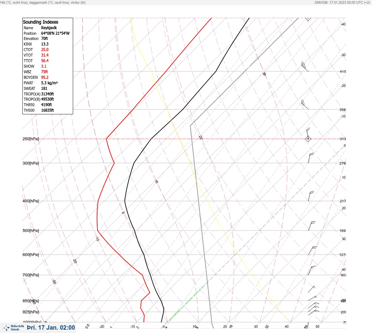This screenshot has width=372, height=333.
Task: Click the wind barb at 300 hPa level
Action: 311,158
